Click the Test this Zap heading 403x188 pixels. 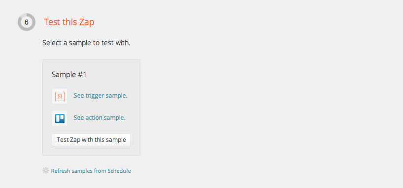click(x=69, y=22)
